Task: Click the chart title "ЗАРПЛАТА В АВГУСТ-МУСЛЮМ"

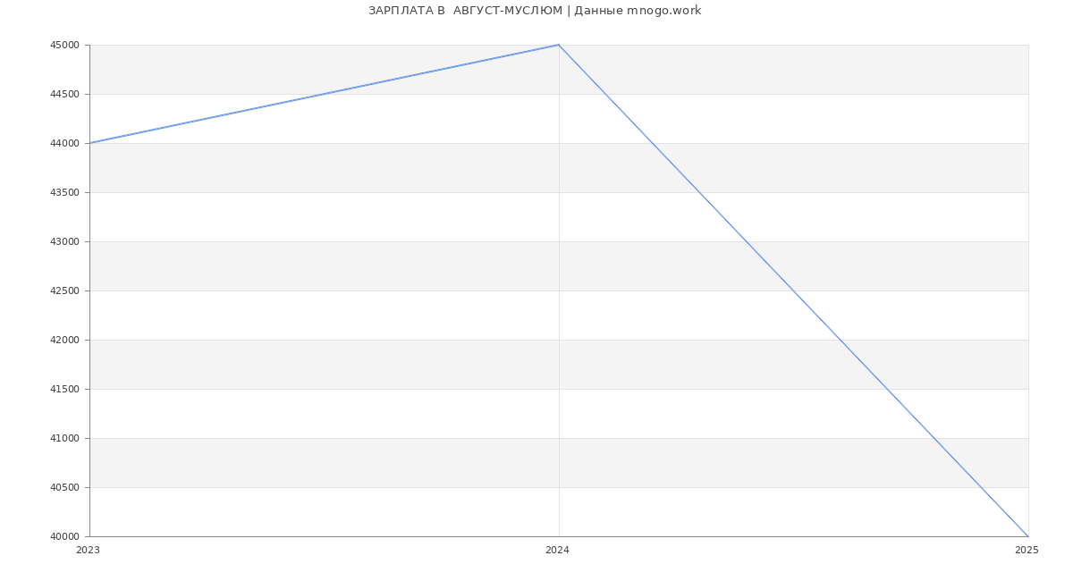Action: (x=465, y=11)
